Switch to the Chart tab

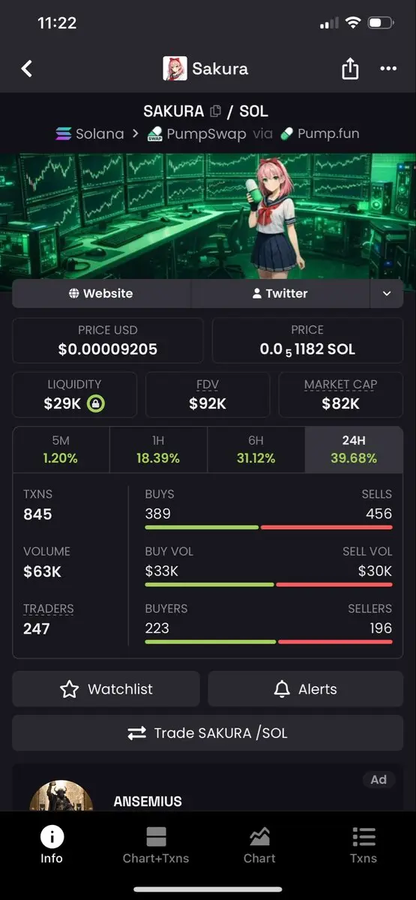[x=259, y=845]
